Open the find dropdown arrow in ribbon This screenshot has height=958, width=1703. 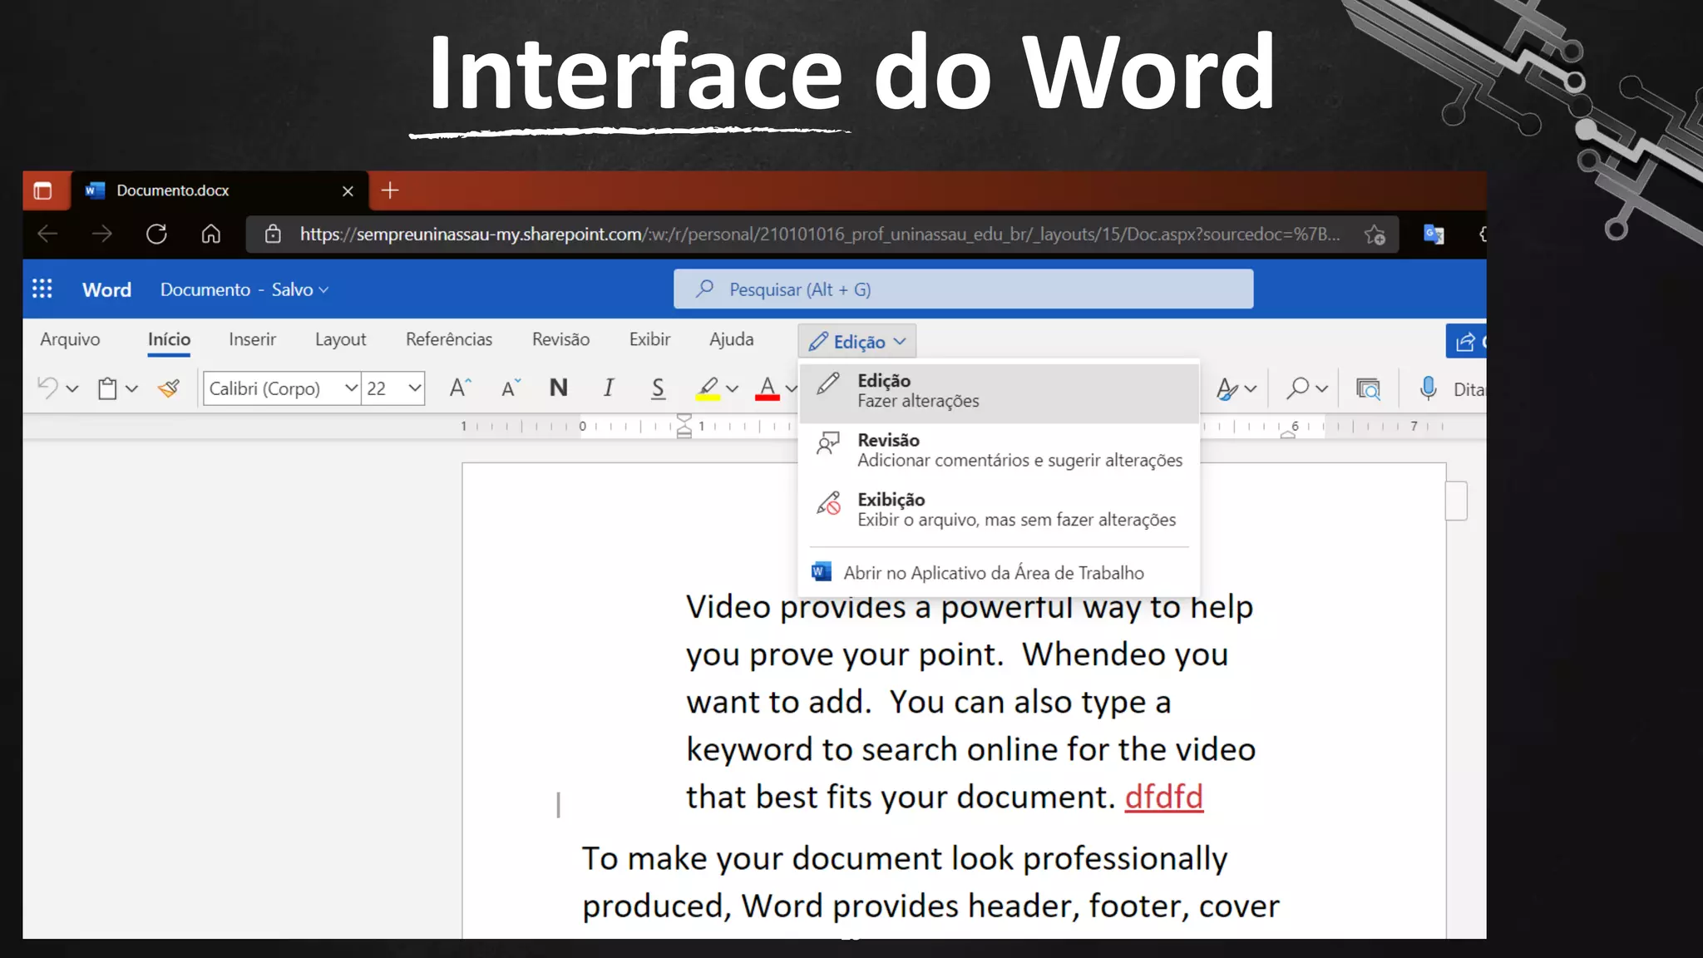pyautogui.click(x=1322, y=388)
